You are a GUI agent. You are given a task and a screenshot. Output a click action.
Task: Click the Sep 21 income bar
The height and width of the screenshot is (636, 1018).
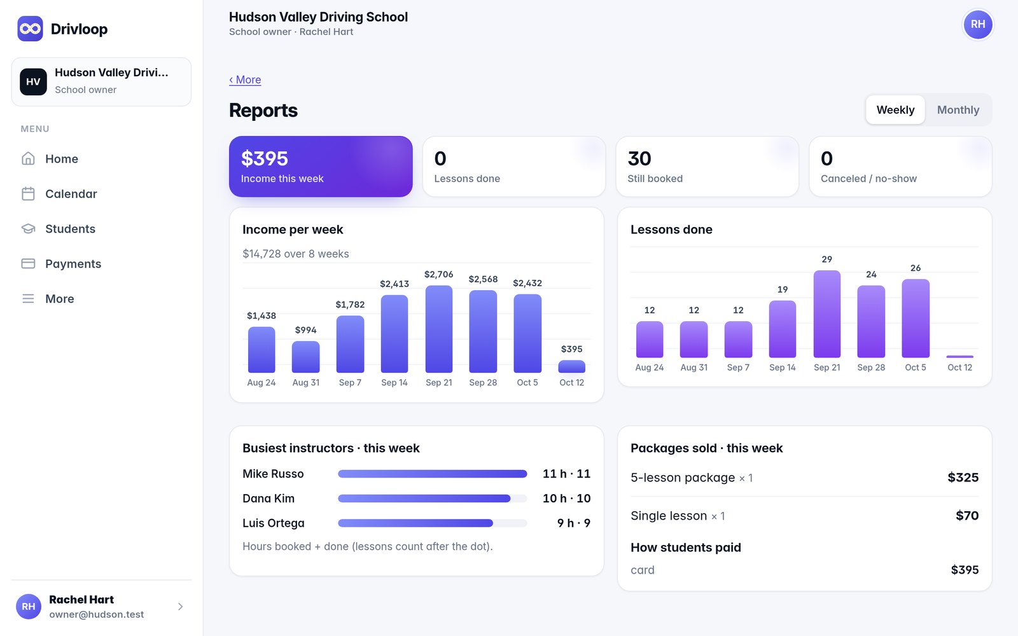(439, 329)
